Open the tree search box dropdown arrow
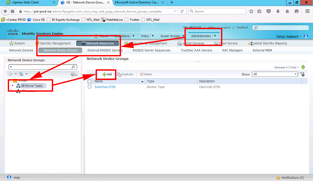 (11, 67)
